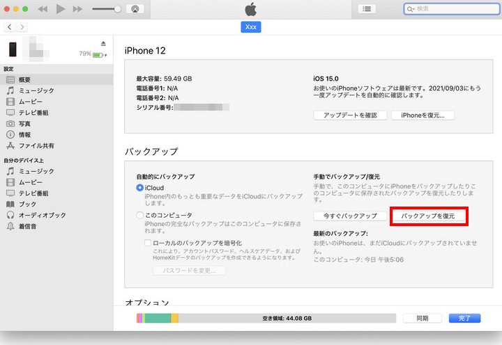The width and height of the screenshot is (502, 345).
Task: Click the iPhone device thumbnail
Action: 13,49
